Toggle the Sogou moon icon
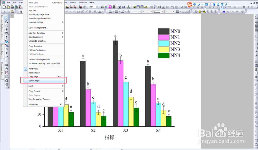258x150 pixels. [199, 4]
